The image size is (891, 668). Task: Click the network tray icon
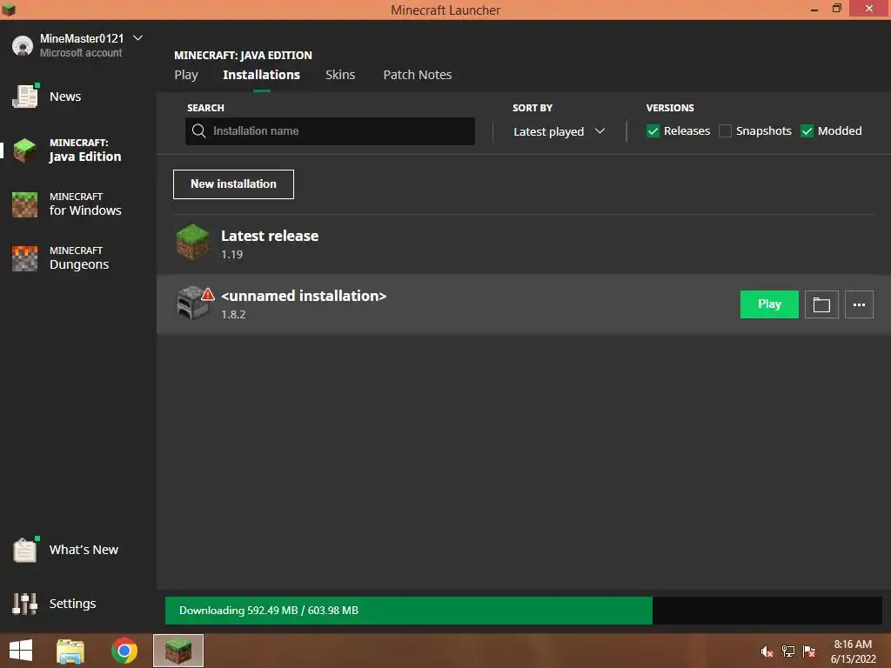click(x=788, y=651)
